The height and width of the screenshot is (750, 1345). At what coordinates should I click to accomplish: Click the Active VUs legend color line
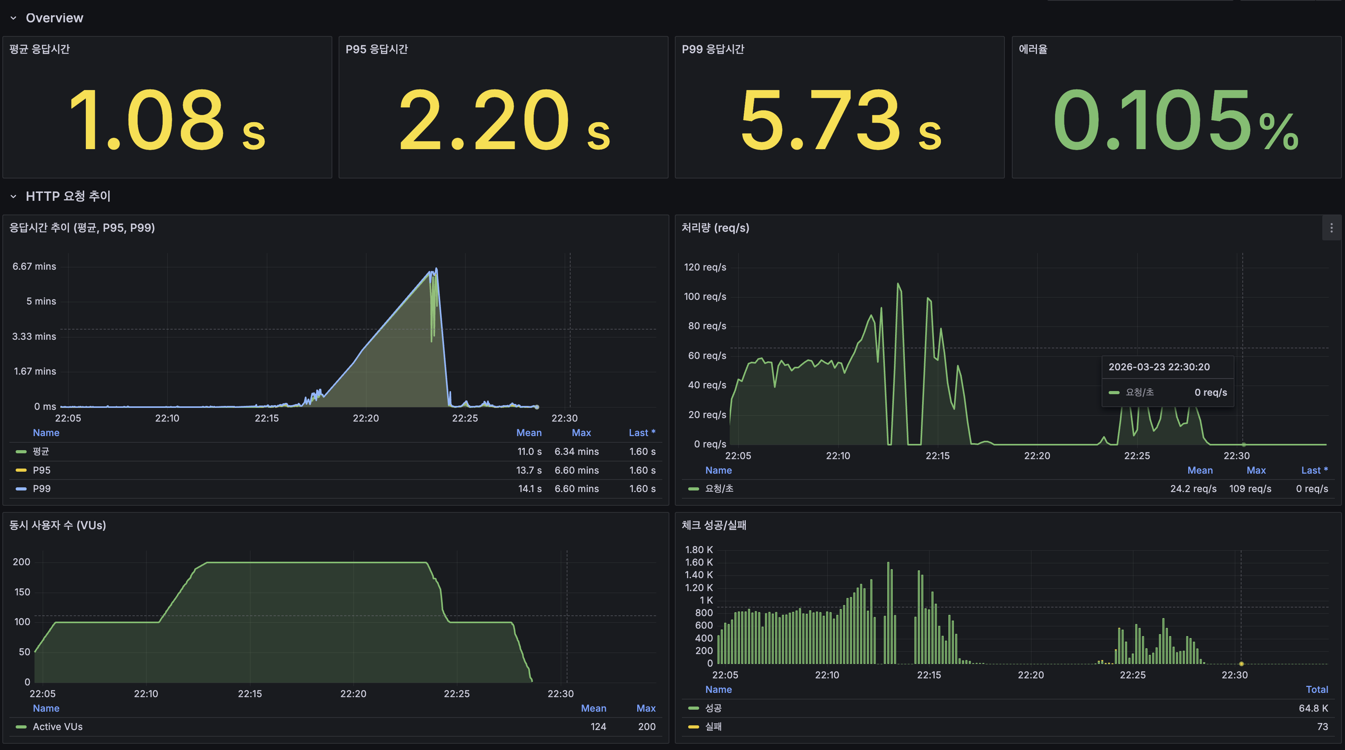[21, 727]
